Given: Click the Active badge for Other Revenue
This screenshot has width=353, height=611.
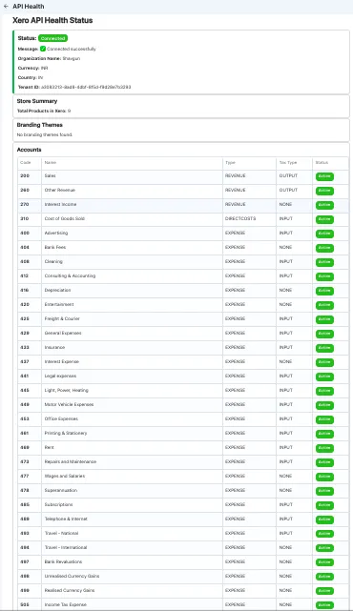Looking at the screenshot, I should [324, 191].
